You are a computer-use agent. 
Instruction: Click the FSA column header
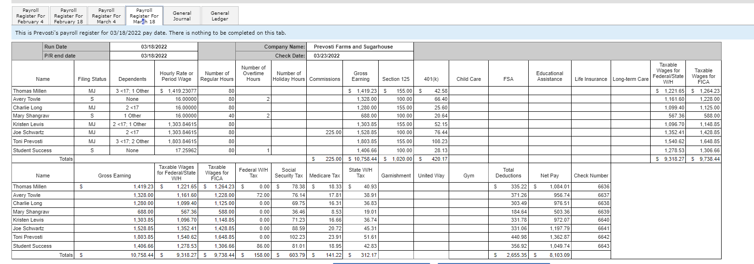point(508,79)
